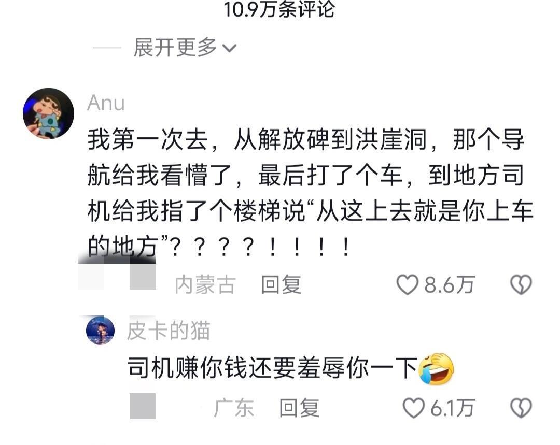Click the chevron next to 展开更多
Image resolution: width=560 pixels, height=445 pixels.
click(x=229, y=48)
